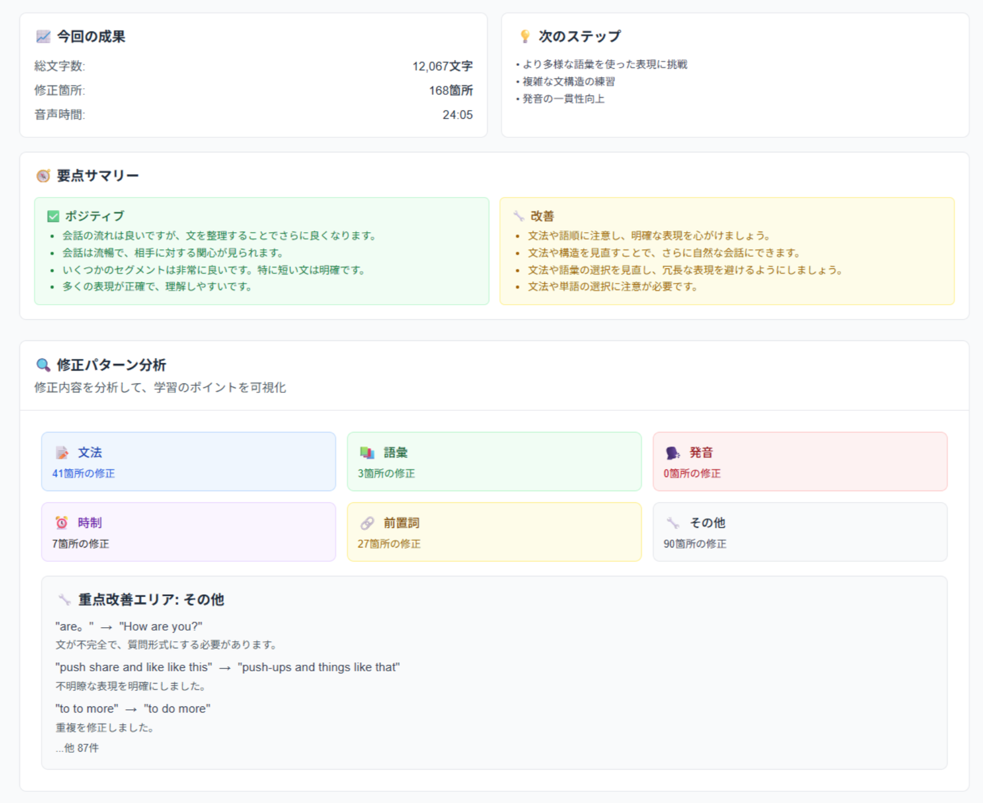Viewport: 983px width, 803px height.
Task: Select the その他 90箇所の修正 card
Action: point(799,532)
